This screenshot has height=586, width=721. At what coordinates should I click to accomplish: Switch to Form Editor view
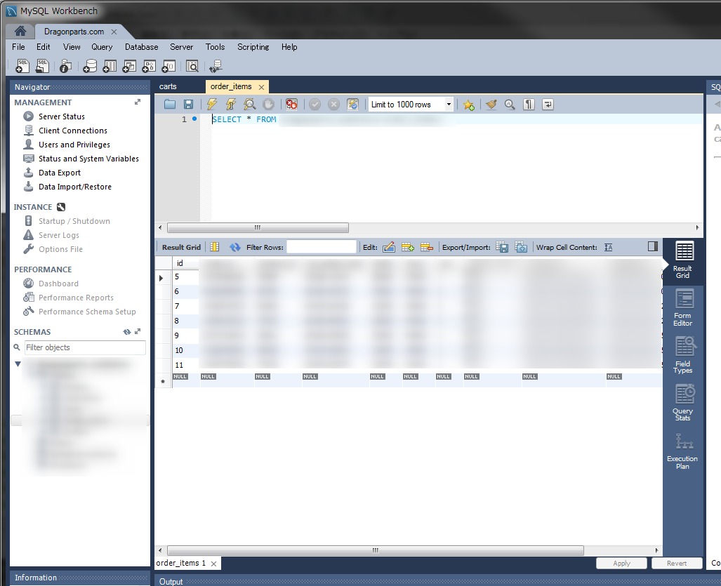[x=683, y=307]
